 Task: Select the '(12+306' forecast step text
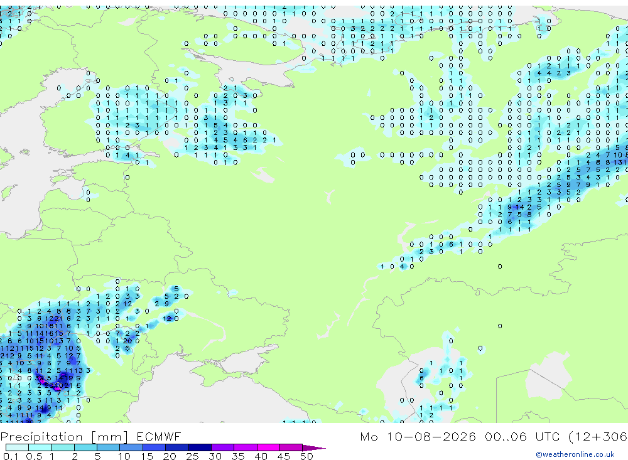(x=598, y=436)
